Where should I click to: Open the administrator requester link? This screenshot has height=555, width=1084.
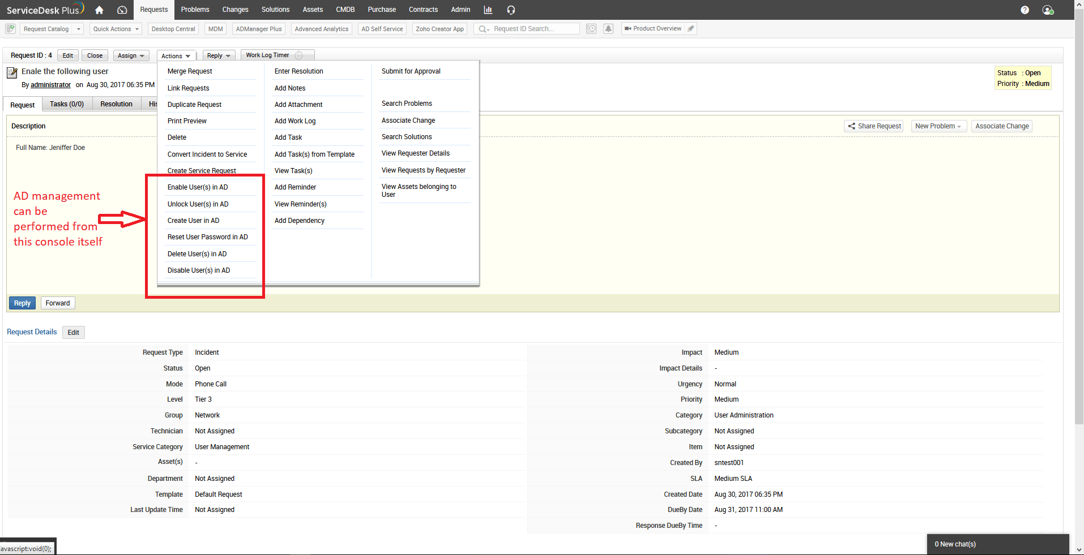[x=50, y=85]
